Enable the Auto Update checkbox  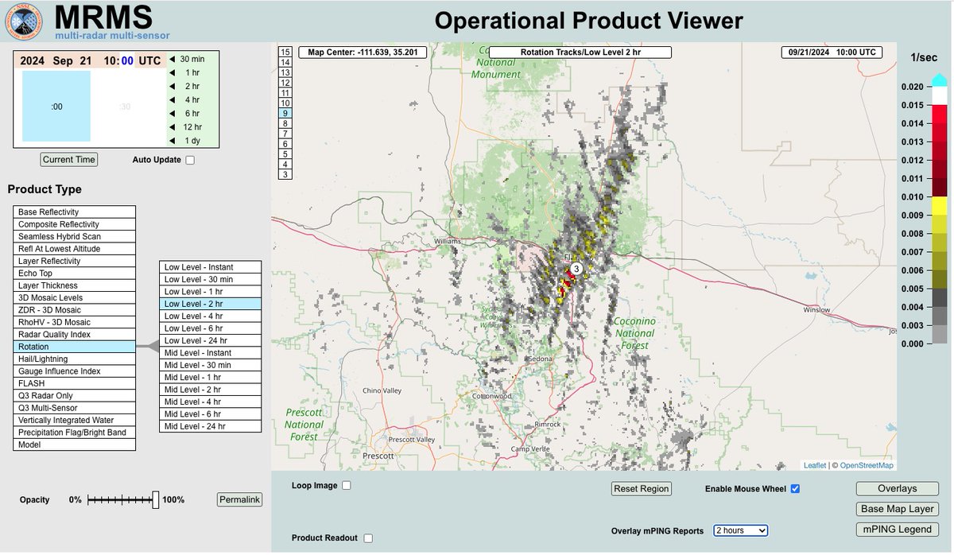pyautogui.click(x=188, y=159)
